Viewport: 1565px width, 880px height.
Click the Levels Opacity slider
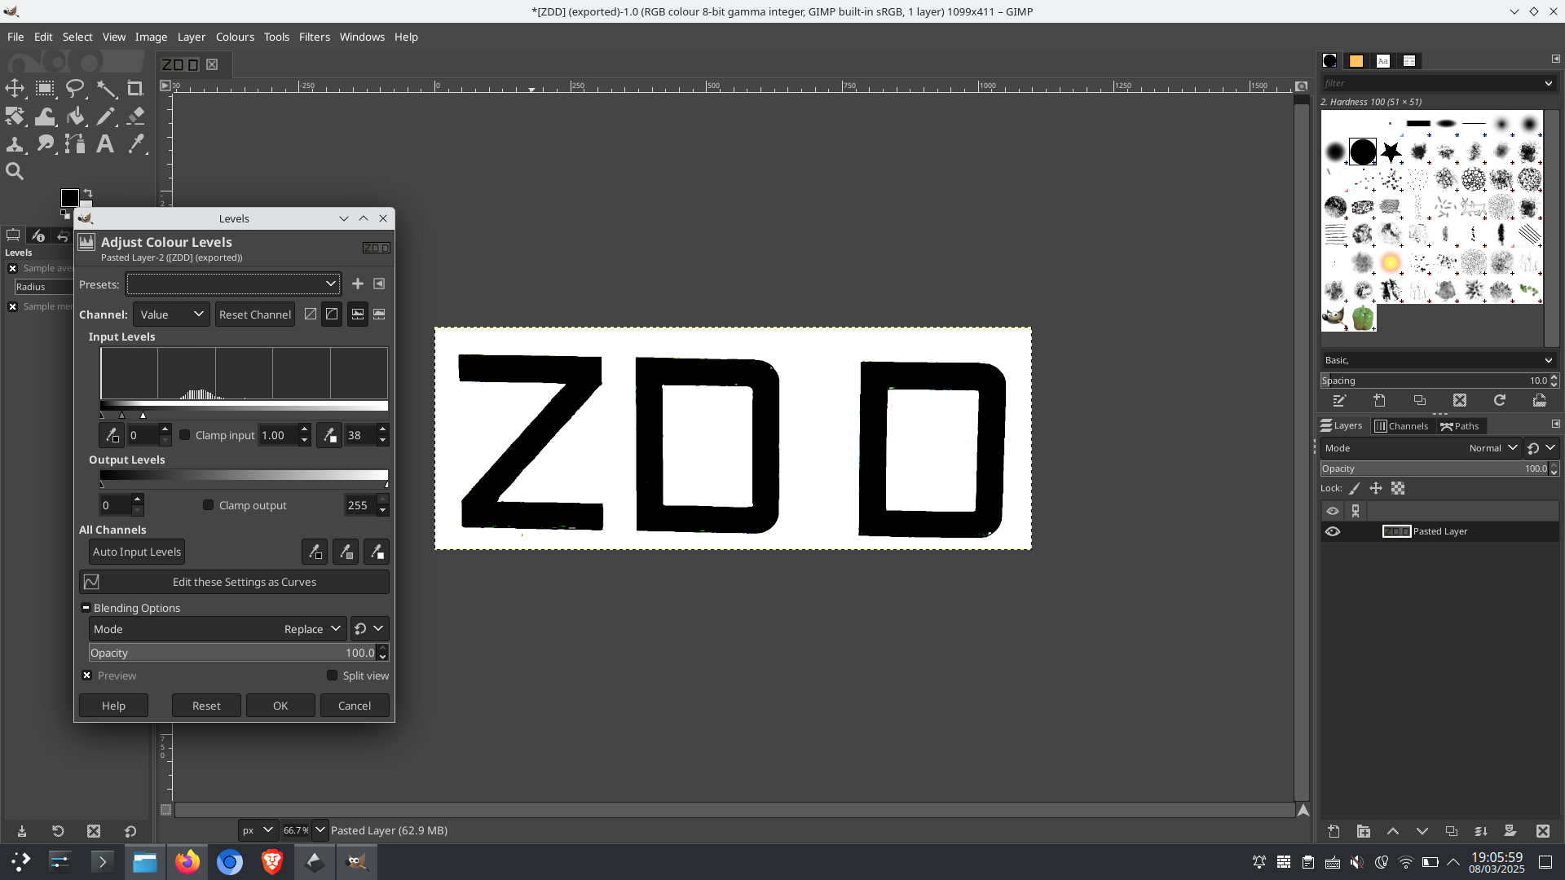click(232, 653)
